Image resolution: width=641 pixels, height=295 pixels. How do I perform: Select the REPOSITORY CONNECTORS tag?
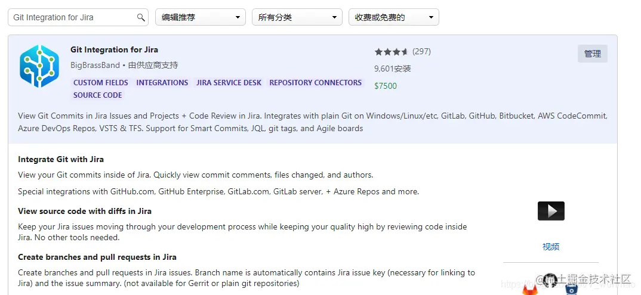(316, 82)
